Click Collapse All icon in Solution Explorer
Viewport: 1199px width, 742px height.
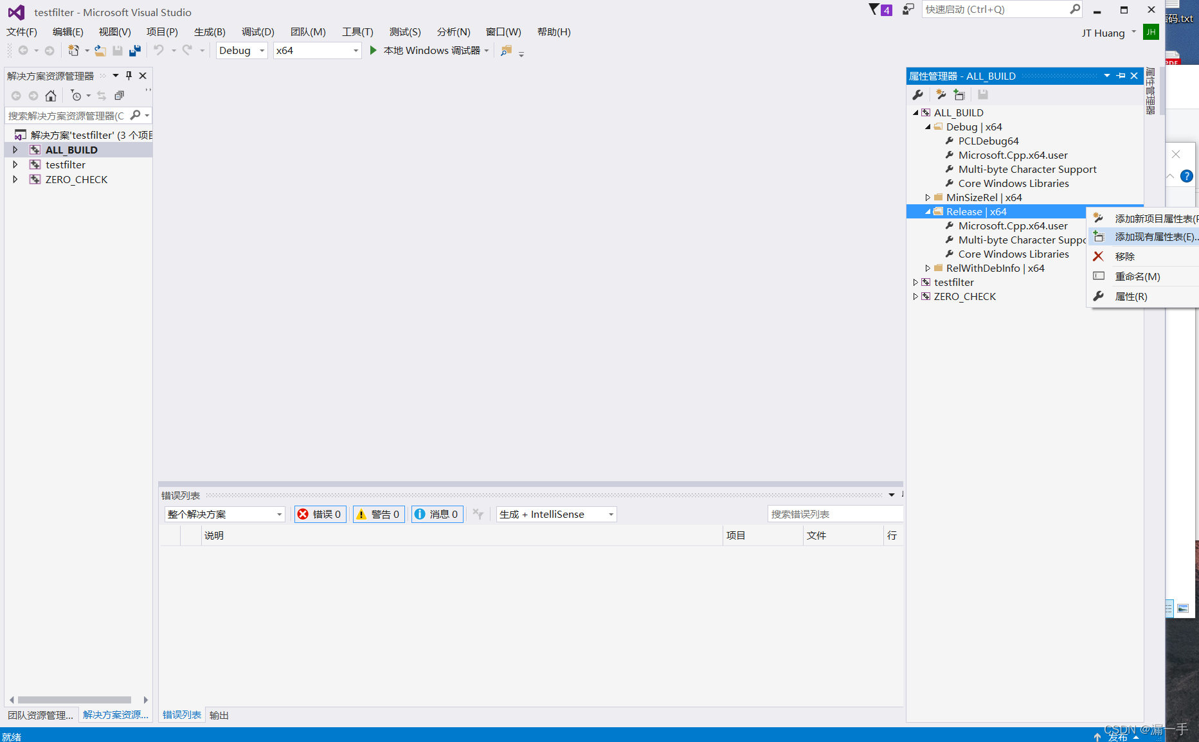pos(119,96)
